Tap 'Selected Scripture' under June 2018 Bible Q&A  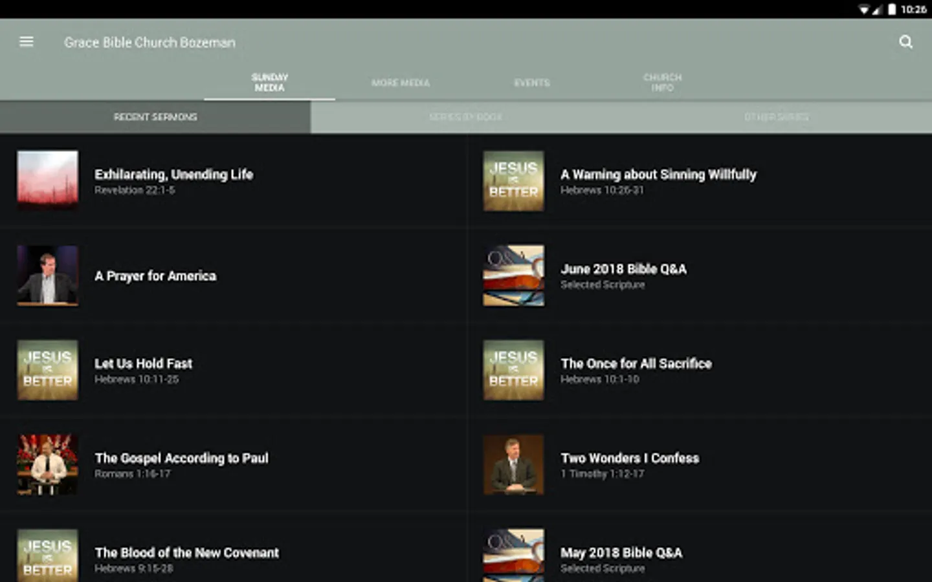point(603,285)
